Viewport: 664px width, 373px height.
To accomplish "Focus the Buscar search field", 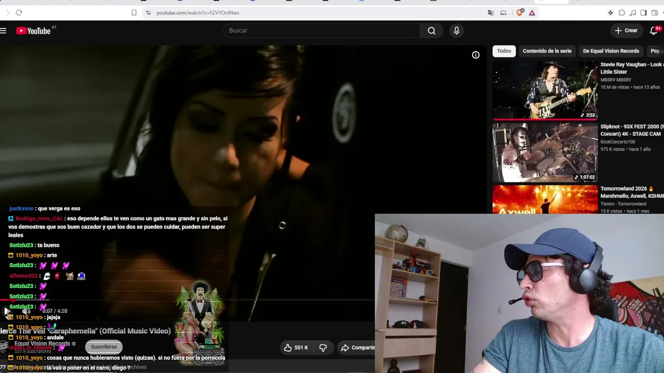I will coord(322,31).
